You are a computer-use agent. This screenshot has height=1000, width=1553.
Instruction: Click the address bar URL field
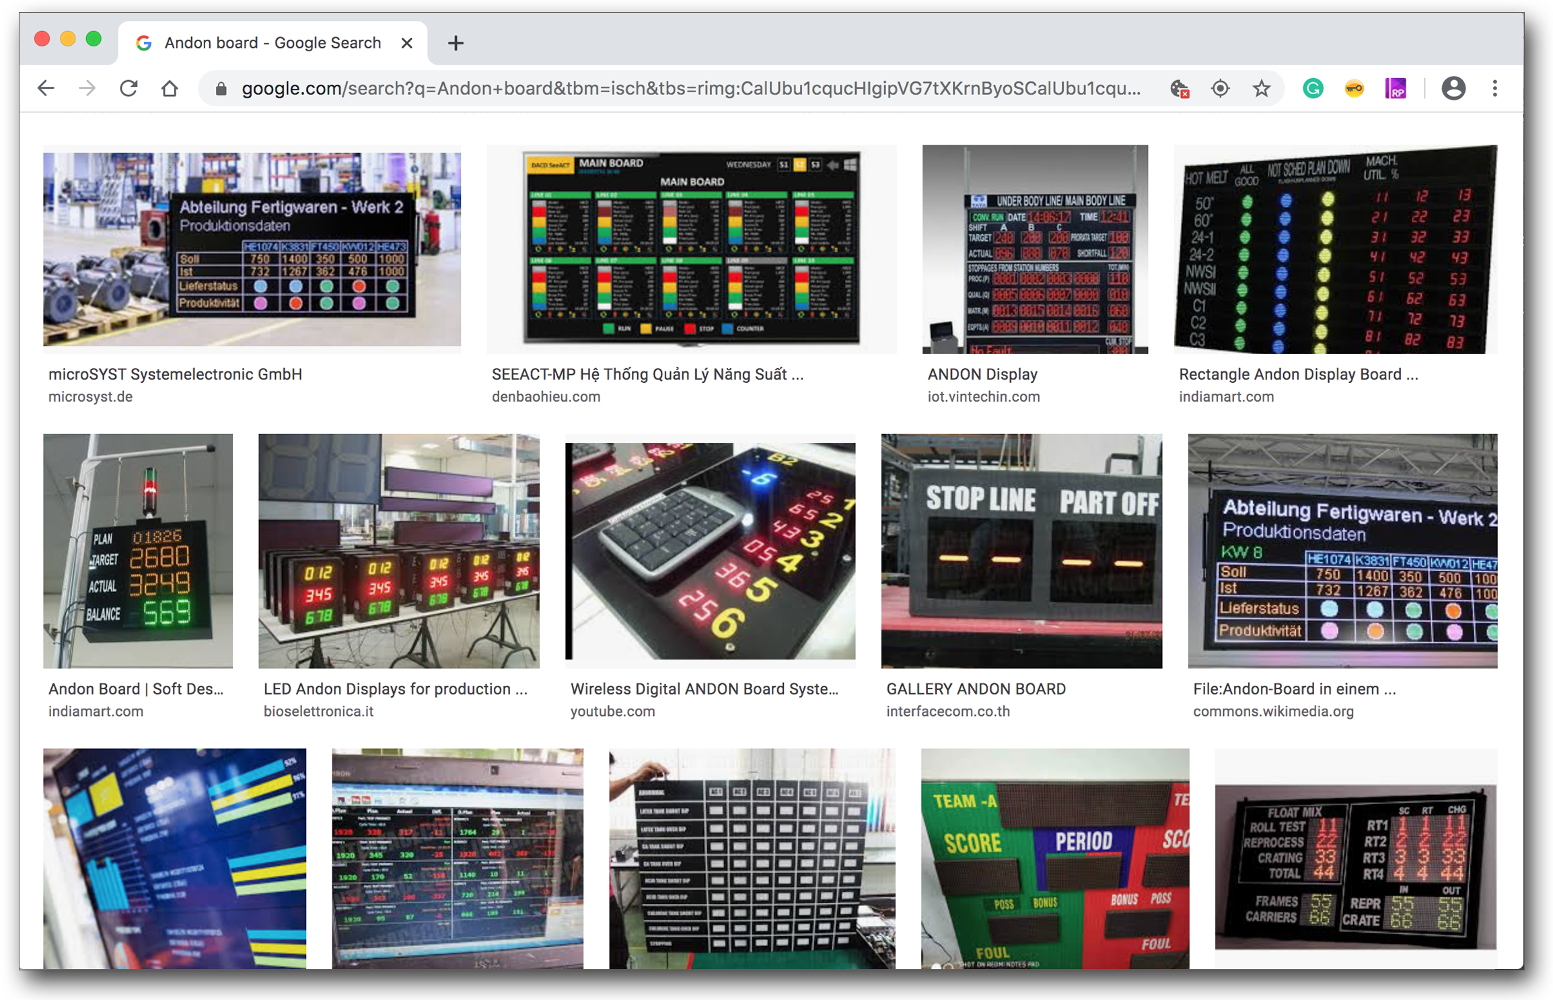click(690, 88)
